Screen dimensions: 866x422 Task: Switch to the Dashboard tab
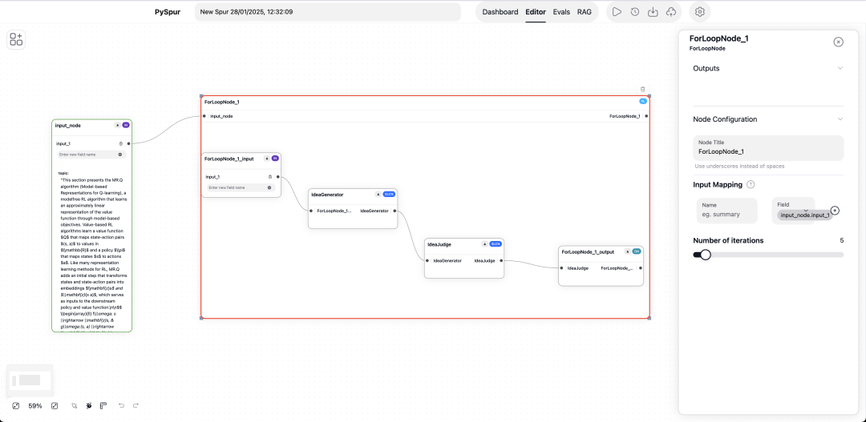click(500, 12)
